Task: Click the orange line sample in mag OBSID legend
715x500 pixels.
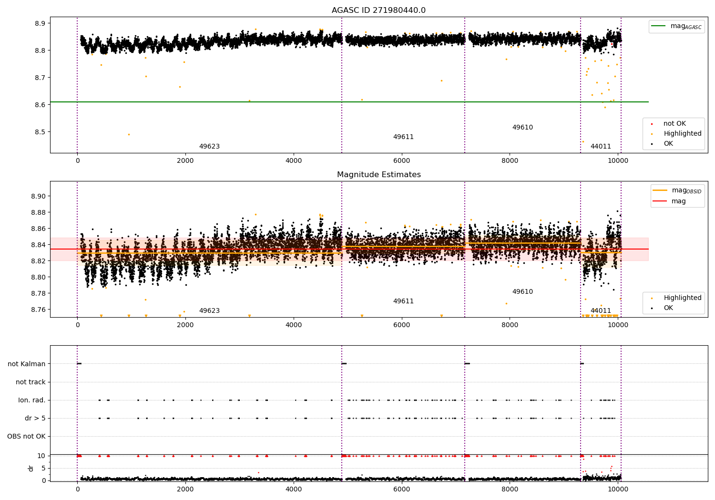Action: (660, 190)
